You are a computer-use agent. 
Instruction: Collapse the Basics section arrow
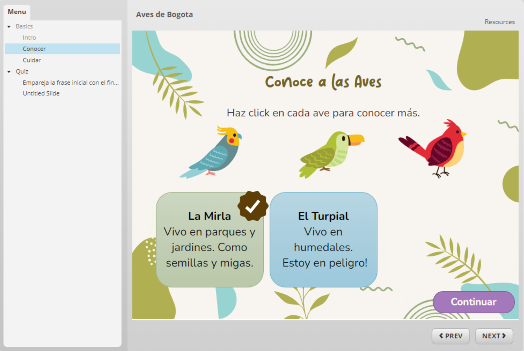pyautogui.click(x=9, y=26)
